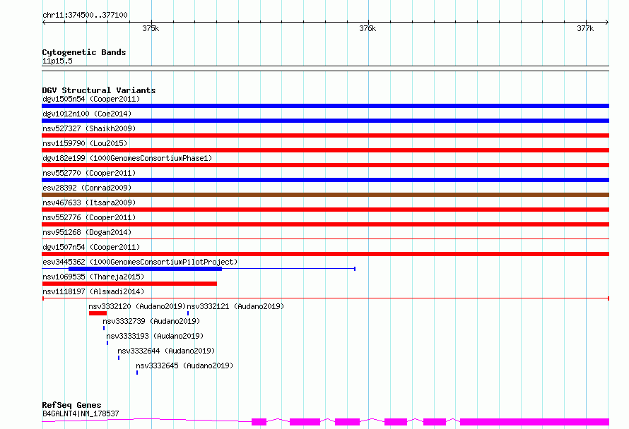Click the thin red line of nsv1118197
The height and width of the screenshot is (429, 629).
click(x=326, y=298)
